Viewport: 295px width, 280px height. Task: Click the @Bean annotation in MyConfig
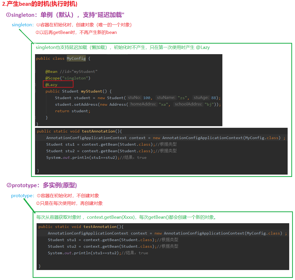(x=51, y=72)
